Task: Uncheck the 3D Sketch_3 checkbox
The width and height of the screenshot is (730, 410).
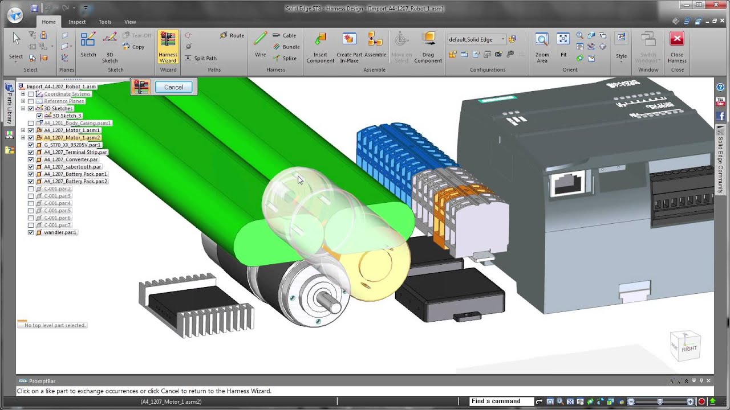Action: coord(39,116)
